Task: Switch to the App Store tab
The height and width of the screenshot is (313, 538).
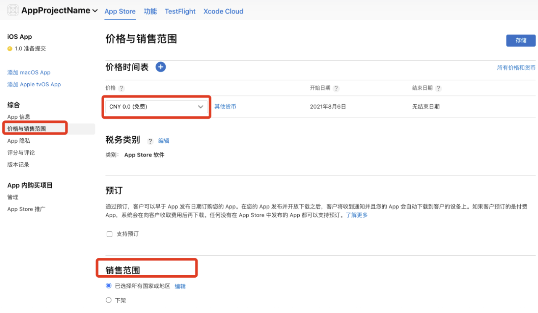Action: (120, 11)
